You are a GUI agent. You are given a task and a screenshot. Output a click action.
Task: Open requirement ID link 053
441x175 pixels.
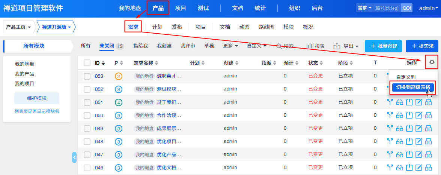pos(99,76)
